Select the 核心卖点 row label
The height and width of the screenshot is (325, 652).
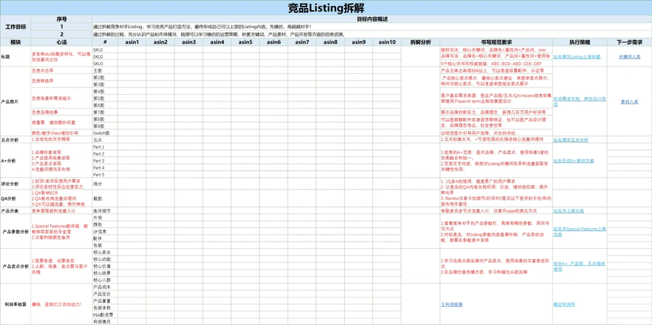click(105, 253)
